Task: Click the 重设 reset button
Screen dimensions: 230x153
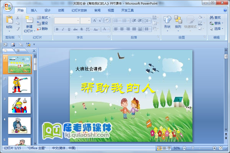Action: [x=43, y=23]
